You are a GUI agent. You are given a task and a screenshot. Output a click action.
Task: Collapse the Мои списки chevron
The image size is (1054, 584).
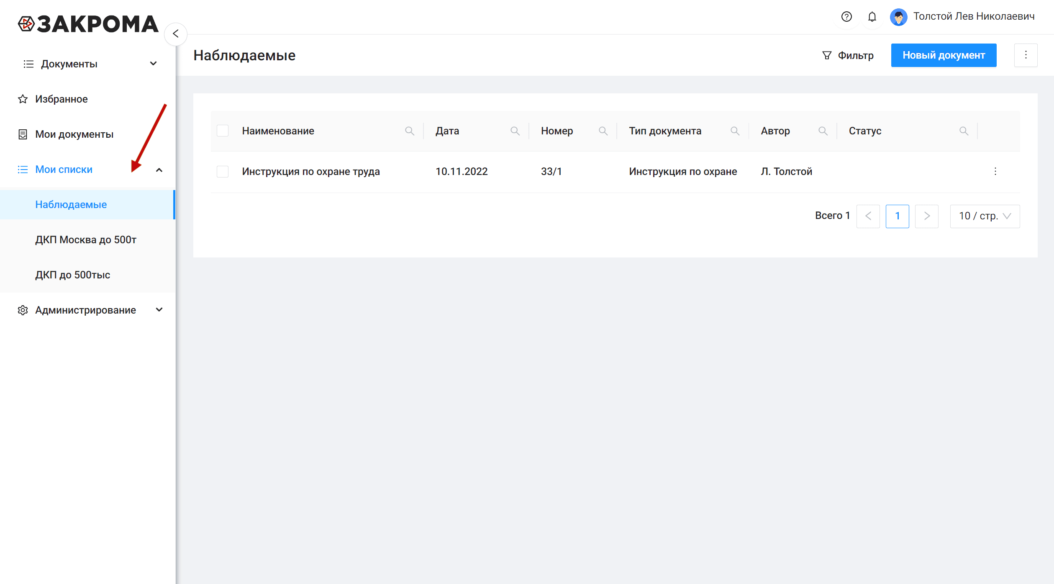pos(159,170)
